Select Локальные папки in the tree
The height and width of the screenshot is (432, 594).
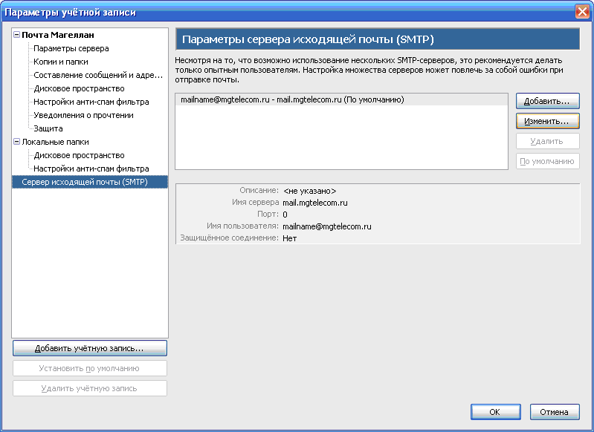56,142
